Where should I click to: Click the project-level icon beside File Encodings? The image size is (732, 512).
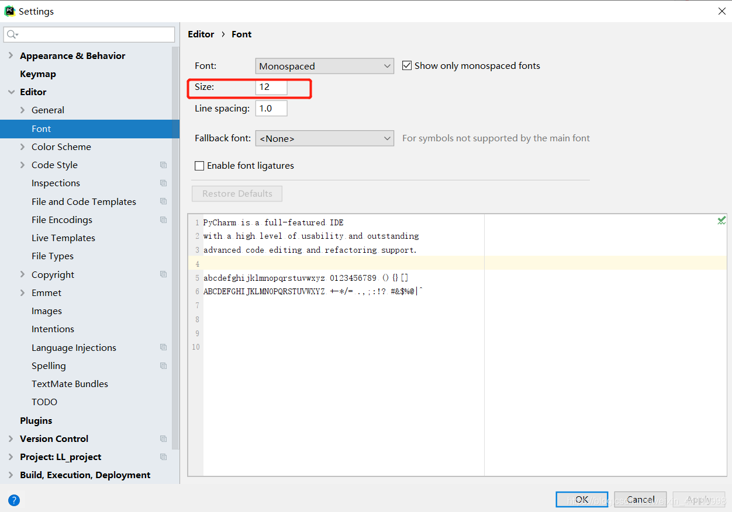[163, 220]
